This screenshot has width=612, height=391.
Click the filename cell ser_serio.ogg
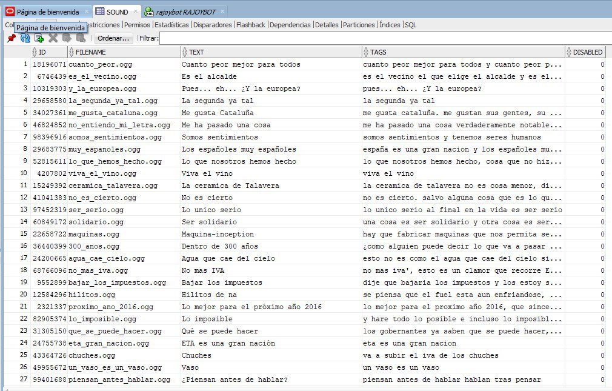coord(124,210)
